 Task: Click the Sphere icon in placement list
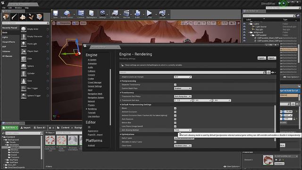click(x=24, y=66)
